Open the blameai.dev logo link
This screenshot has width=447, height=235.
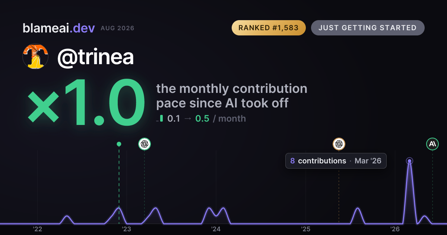coord(59,28)
